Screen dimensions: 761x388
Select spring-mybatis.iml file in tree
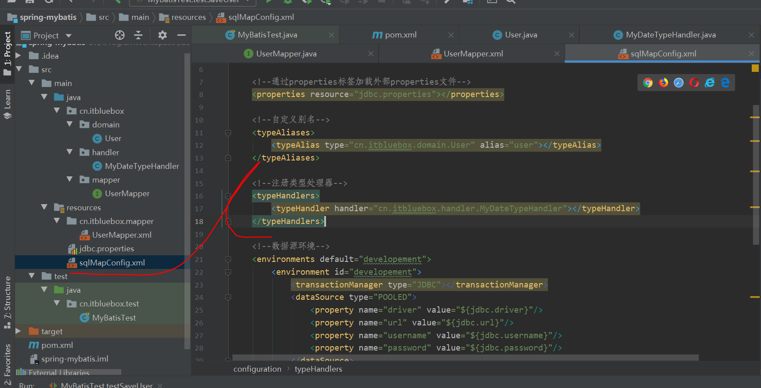click(x=69, y=359)
